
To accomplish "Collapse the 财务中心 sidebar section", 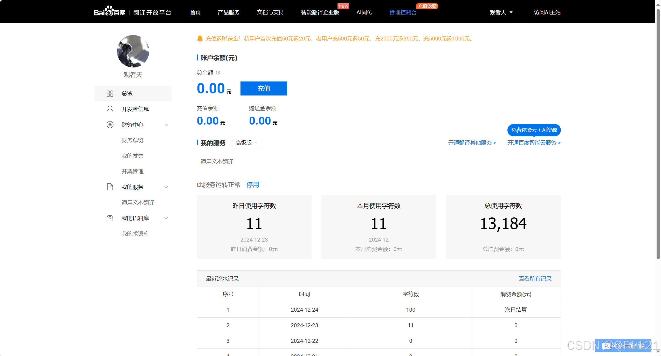I will 166,125.
